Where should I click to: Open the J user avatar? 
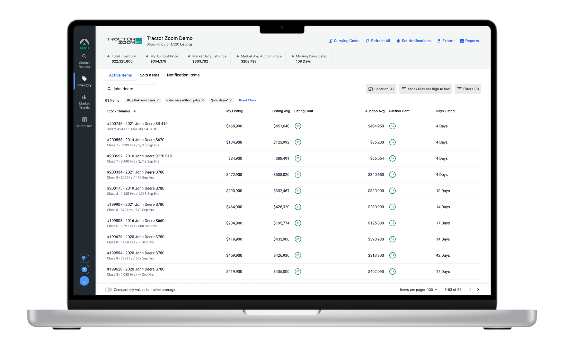pos(84,281)
